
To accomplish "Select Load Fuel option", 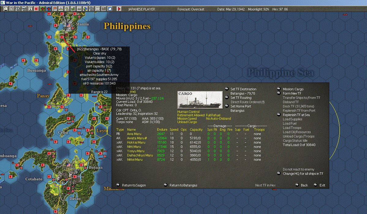I will point(290,123).
